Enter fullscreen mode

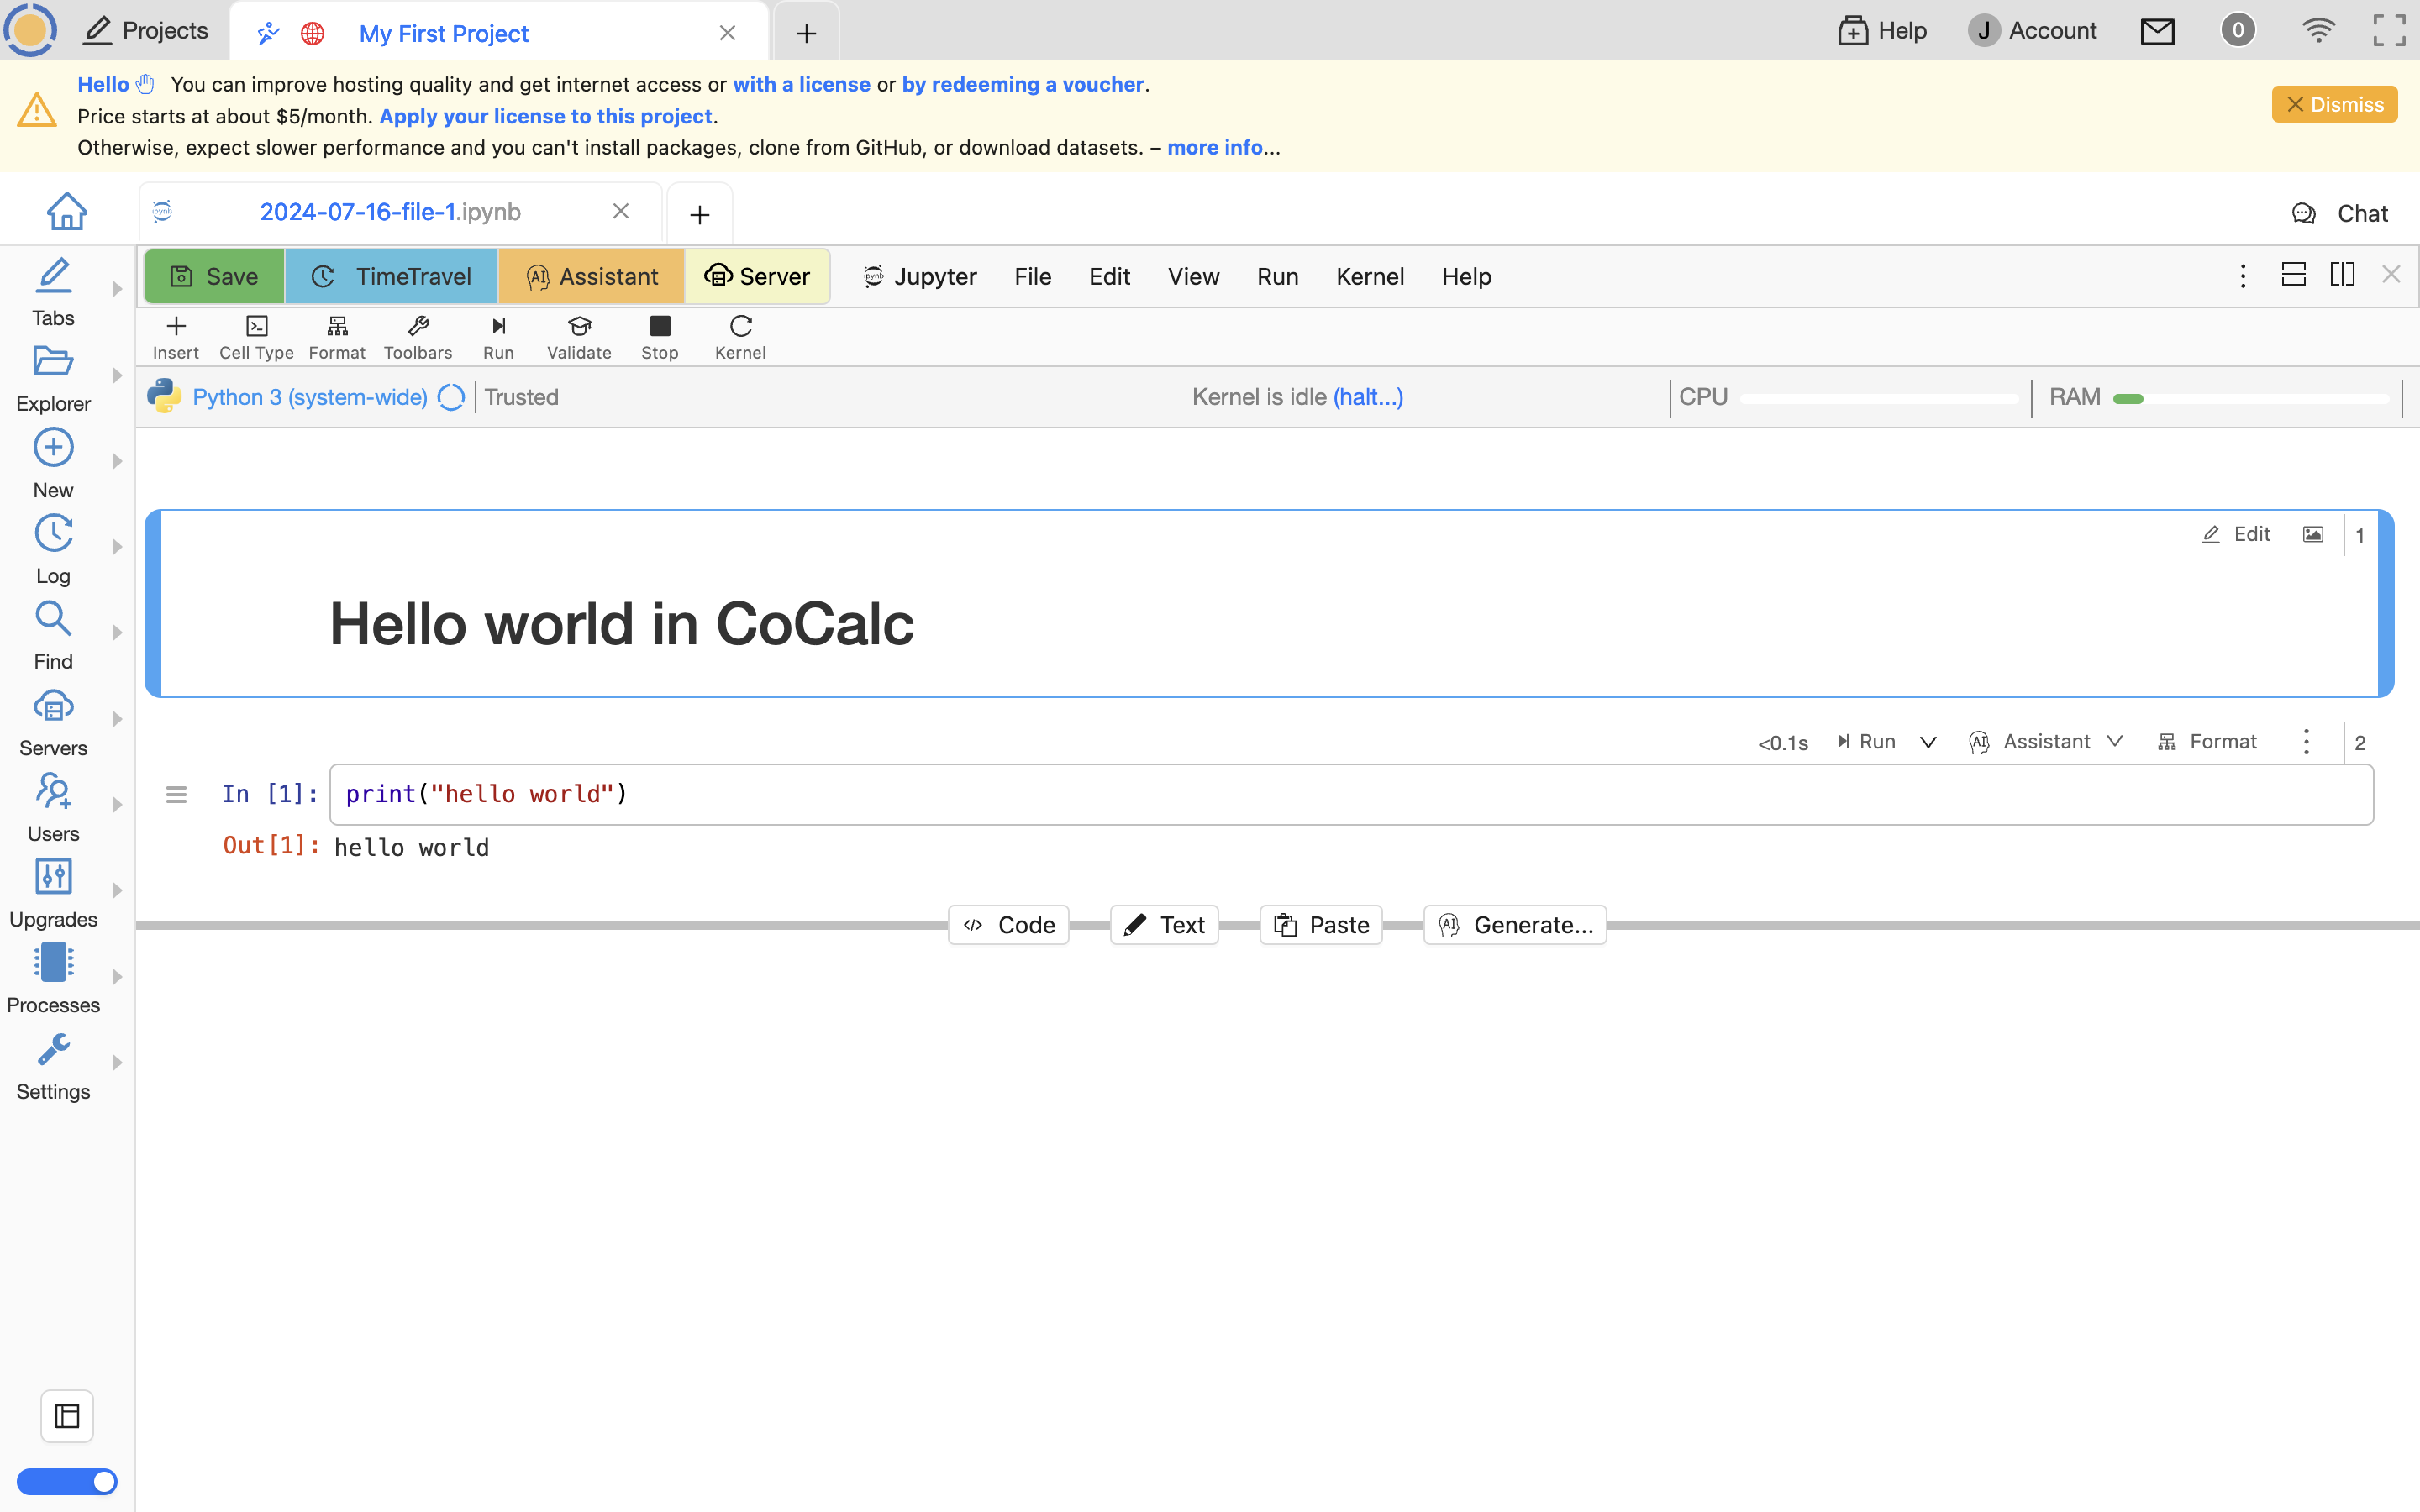click(x=2389, y=30)
